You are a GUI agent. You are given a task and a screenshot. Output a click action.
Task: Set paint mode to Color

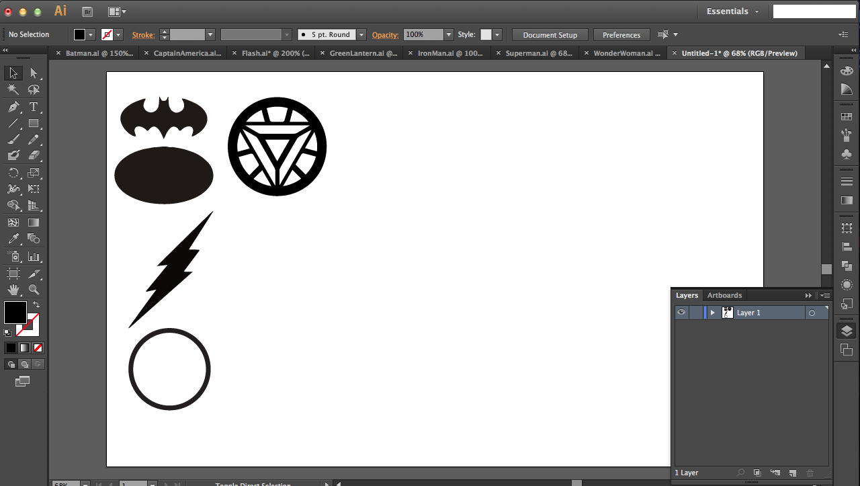11,348
